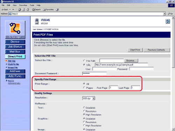Open the Back button history dropdown arrow
This screenshot has height=131, width=175.
point(10,9)
